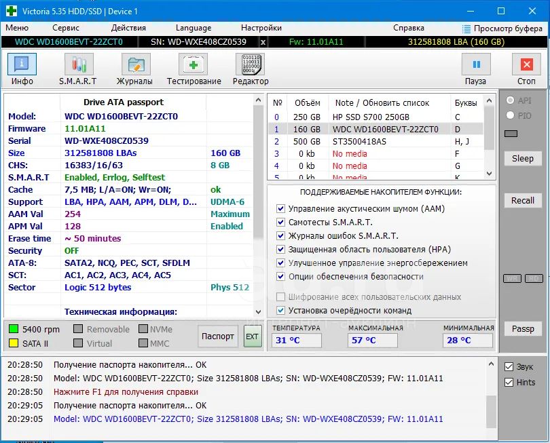The width and height of the screenshot is (550, 443).
Task: Select ST3500418AS 500 GB drive row
Action: click(x=376, y=142)
